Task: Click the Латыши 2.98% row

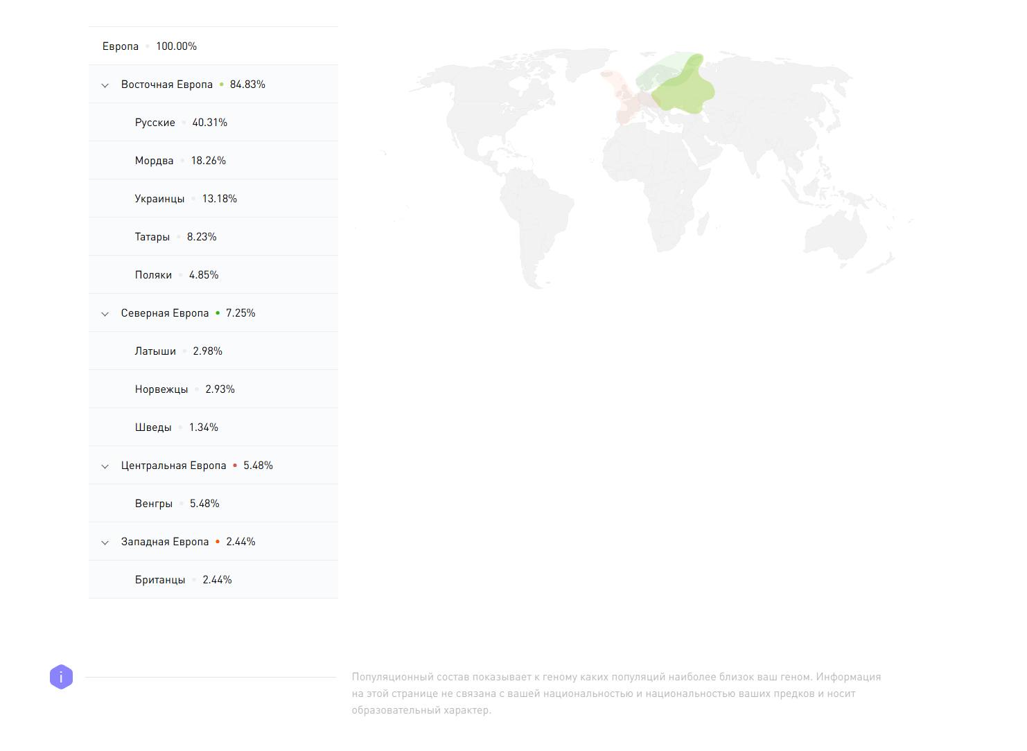Action: coord(178,351)
